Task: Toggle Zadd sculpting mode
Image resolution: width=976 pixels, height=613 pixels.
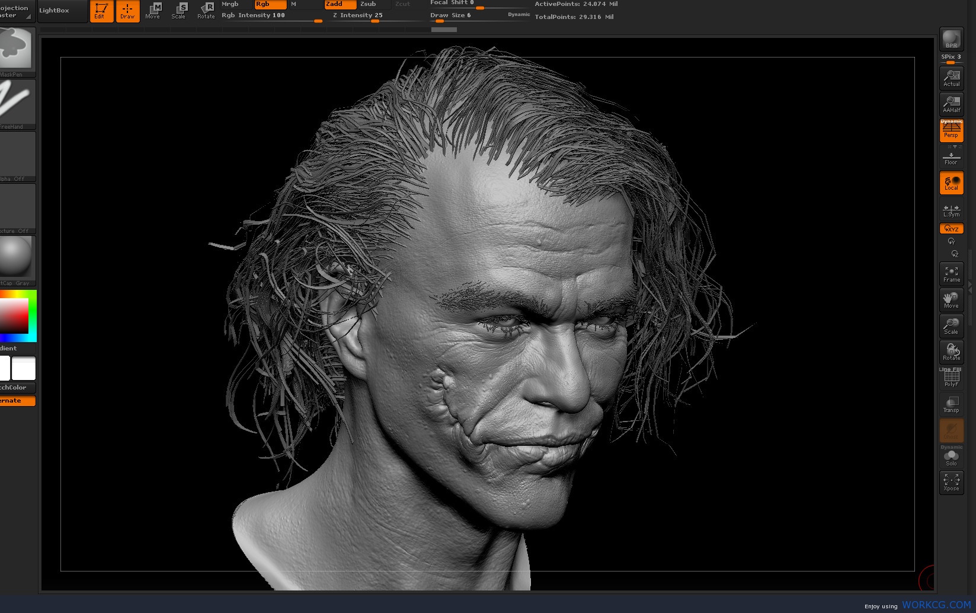Action: tap(340, 4)
